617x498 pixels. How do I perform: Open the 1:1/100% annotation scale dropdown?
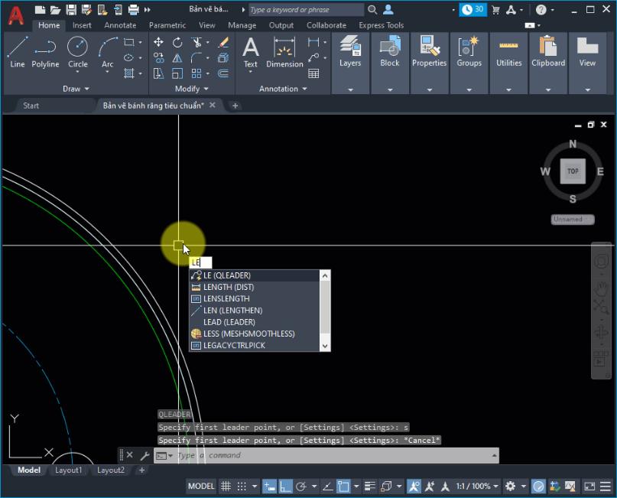click(479, 486)
